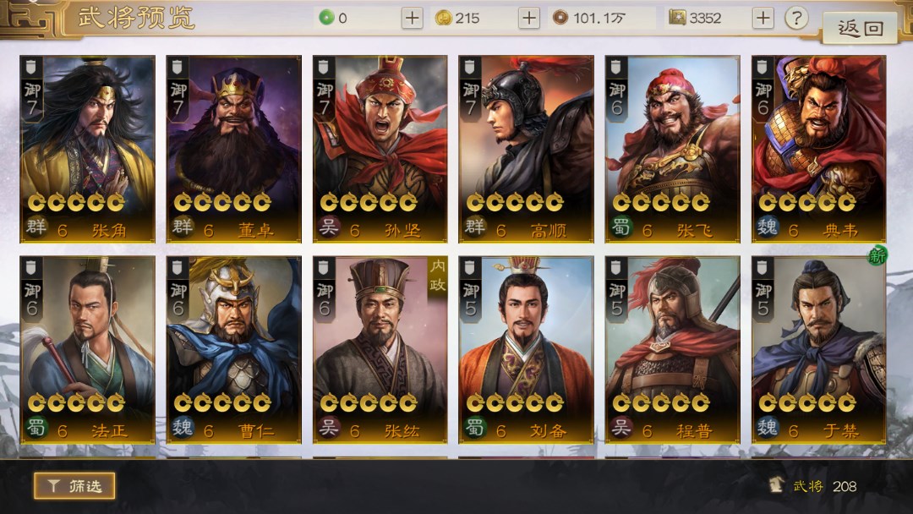Screen dimensions: 913x514
Task: Open the 法正 general card
Action: 87,350
